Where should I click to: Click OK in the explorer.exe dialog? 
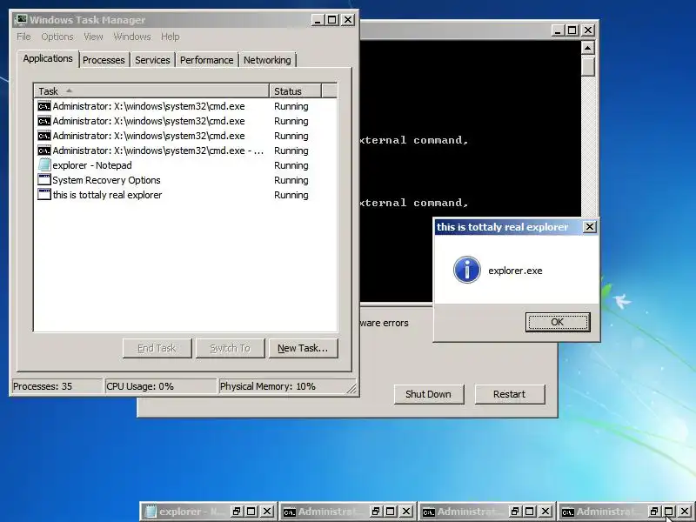coord(558,322)
